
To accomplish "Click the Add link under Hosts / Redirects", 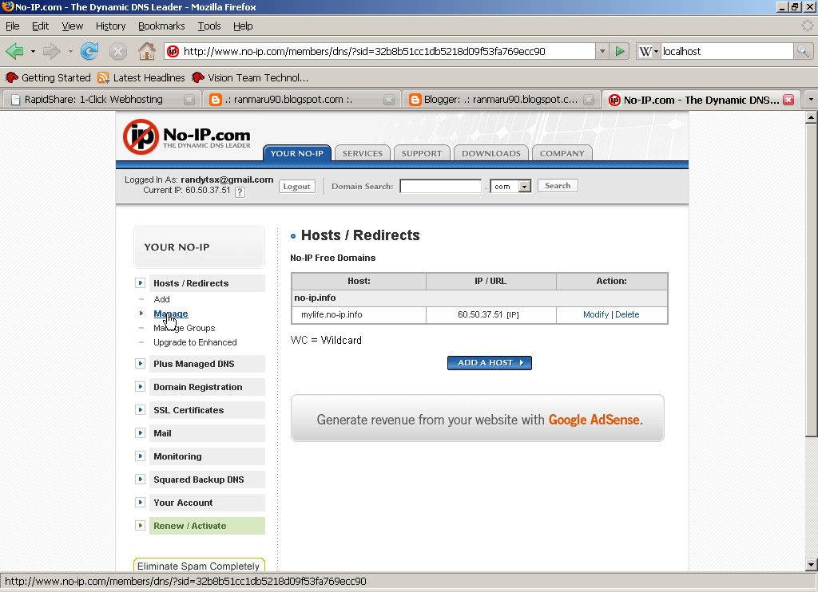I will [161, 299].
